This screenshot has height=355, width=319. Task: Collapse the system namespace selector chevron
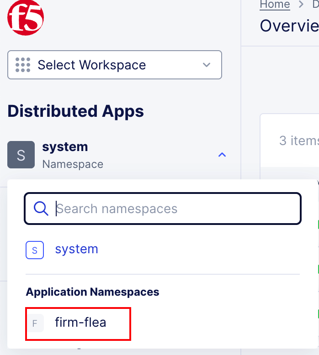pos(222,155)
